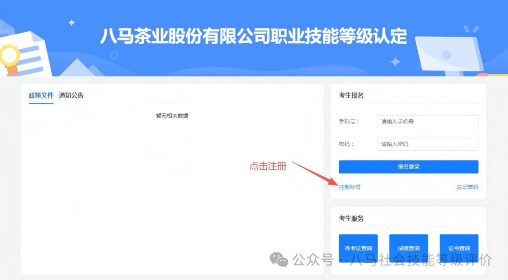The image size is (508, 280).
Task: Click the 考生报名 panel heading
Action: click(351, 95)
